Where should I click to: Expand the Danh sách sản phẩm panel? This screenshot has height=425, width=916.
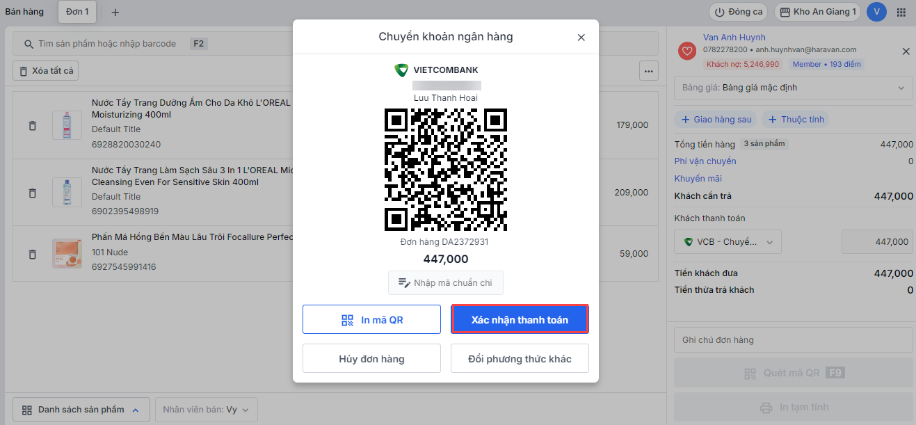point(81,410)
